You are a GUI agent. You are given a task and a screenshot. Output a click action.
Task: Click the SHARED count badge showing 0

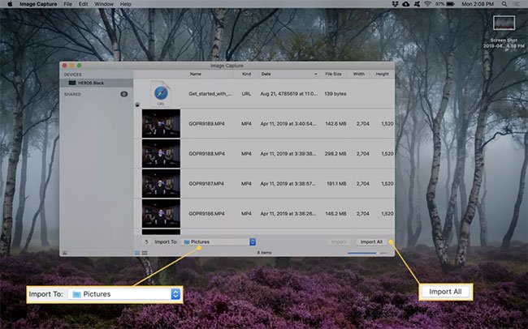coord(124,94)
